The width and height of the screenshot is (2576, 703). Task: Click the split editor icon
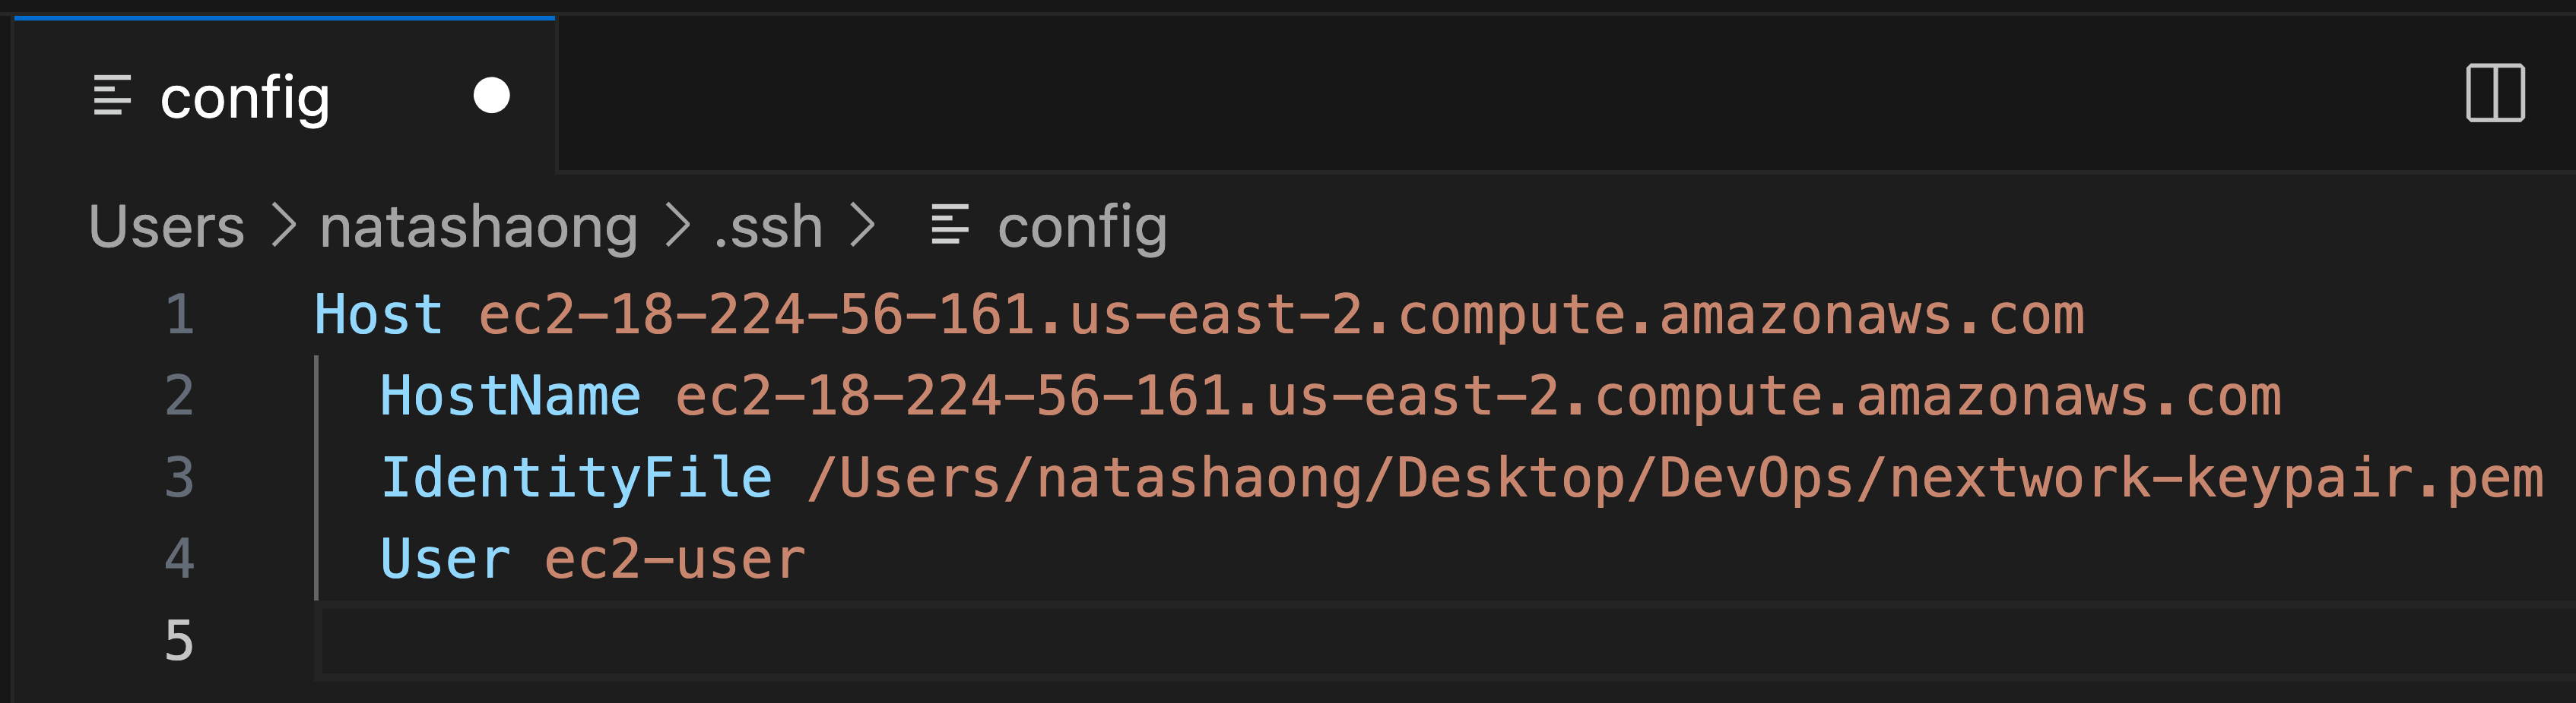pyautogui.click(x=2495, y=93)
